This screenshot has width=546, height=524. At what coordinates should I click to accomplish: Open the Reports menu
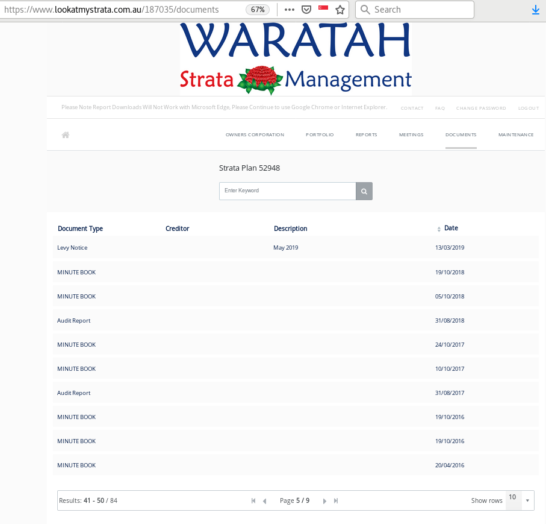tap(367, 134)
